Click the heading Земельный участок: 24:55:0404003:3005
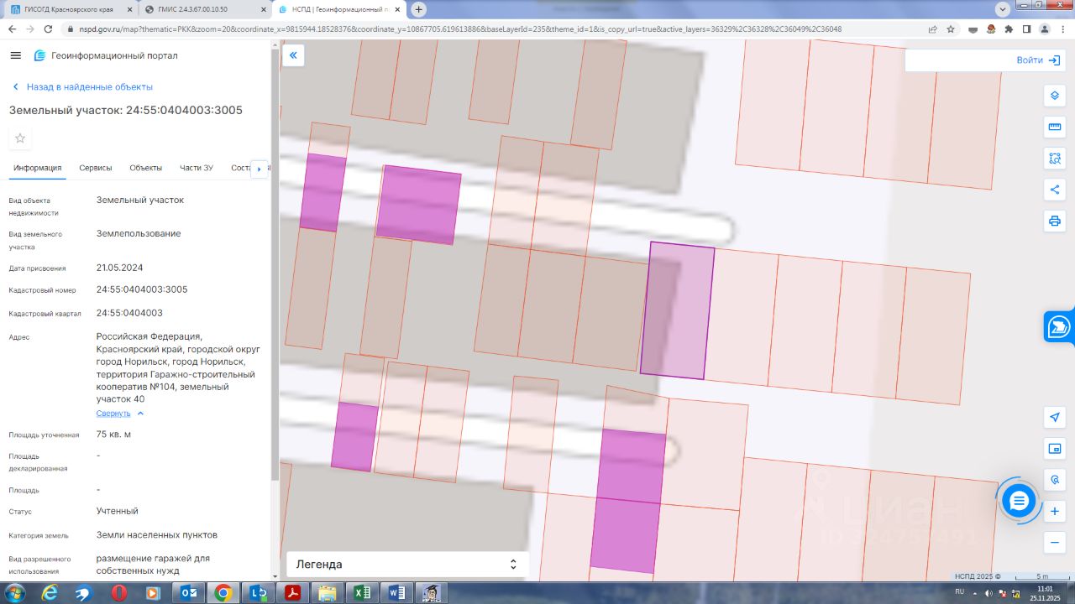The width and height of the screenshot is (1075, 604). (x=126, y=111)
